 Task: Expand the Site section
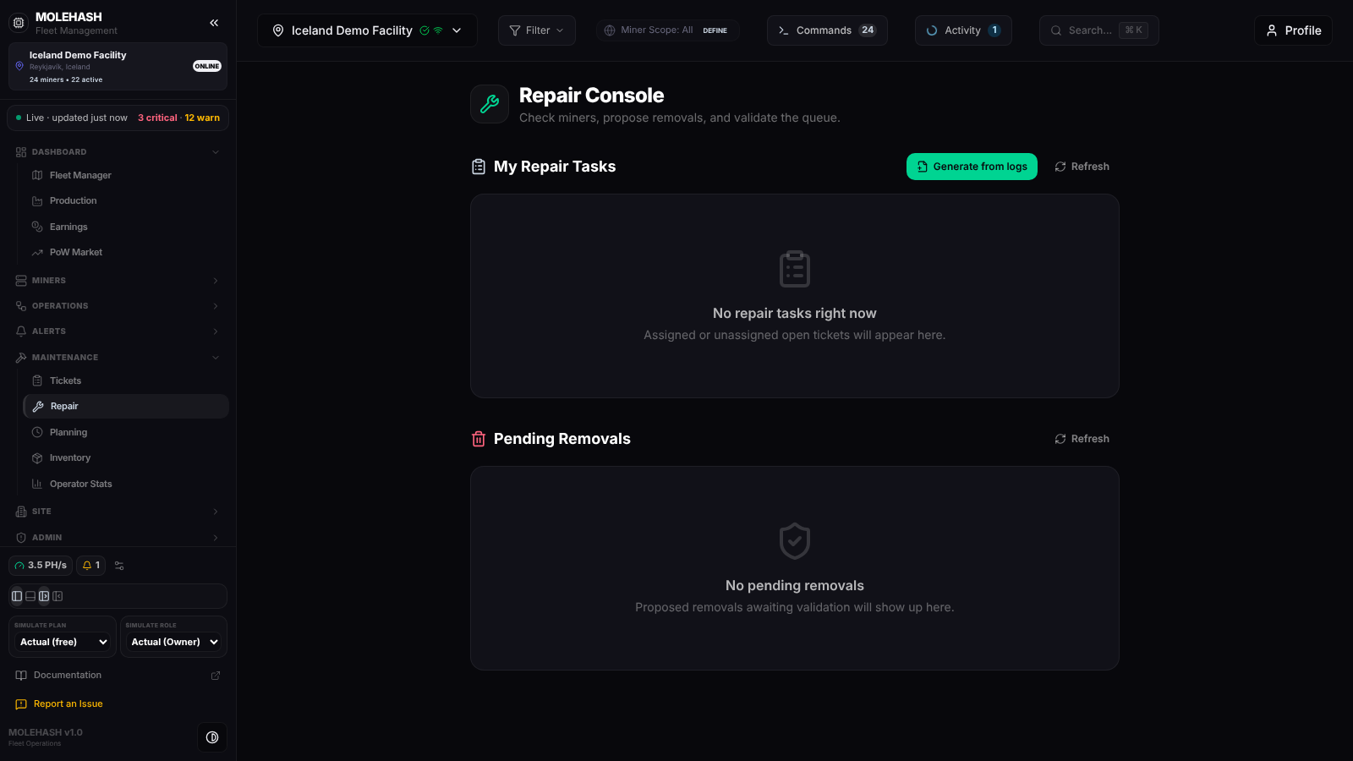click(x=118, y=512)
